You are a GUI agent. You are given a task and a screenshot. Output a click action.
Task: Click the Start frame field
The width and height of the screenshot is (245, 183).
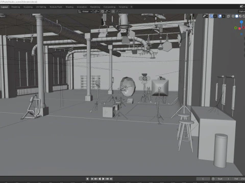click(x=224, y=179)
